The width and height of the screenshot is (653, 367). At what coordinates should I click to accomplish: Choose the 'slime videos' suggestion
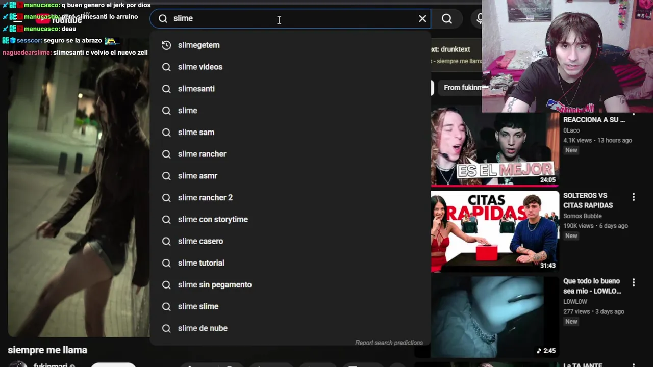[x=290, y=67]
